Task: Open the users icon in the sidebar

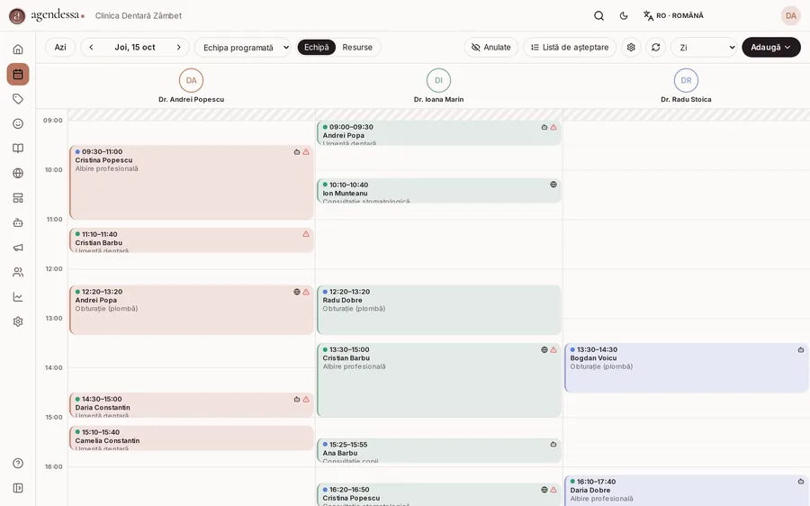Action: tap(18, 272)
